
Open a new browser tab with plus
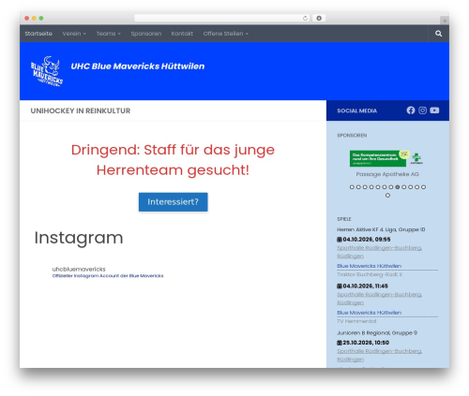[445, 21]
